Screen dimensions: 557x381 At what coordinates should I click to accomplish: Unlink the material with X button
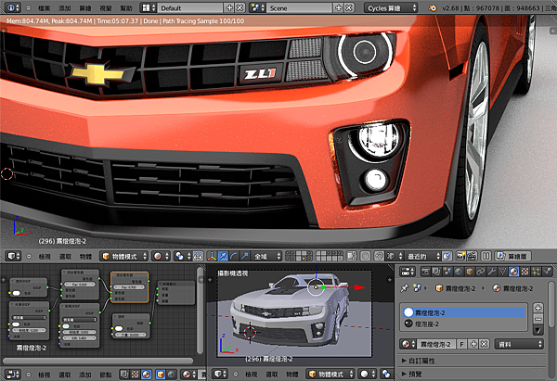pyautogui.click(x=484, y=344)
